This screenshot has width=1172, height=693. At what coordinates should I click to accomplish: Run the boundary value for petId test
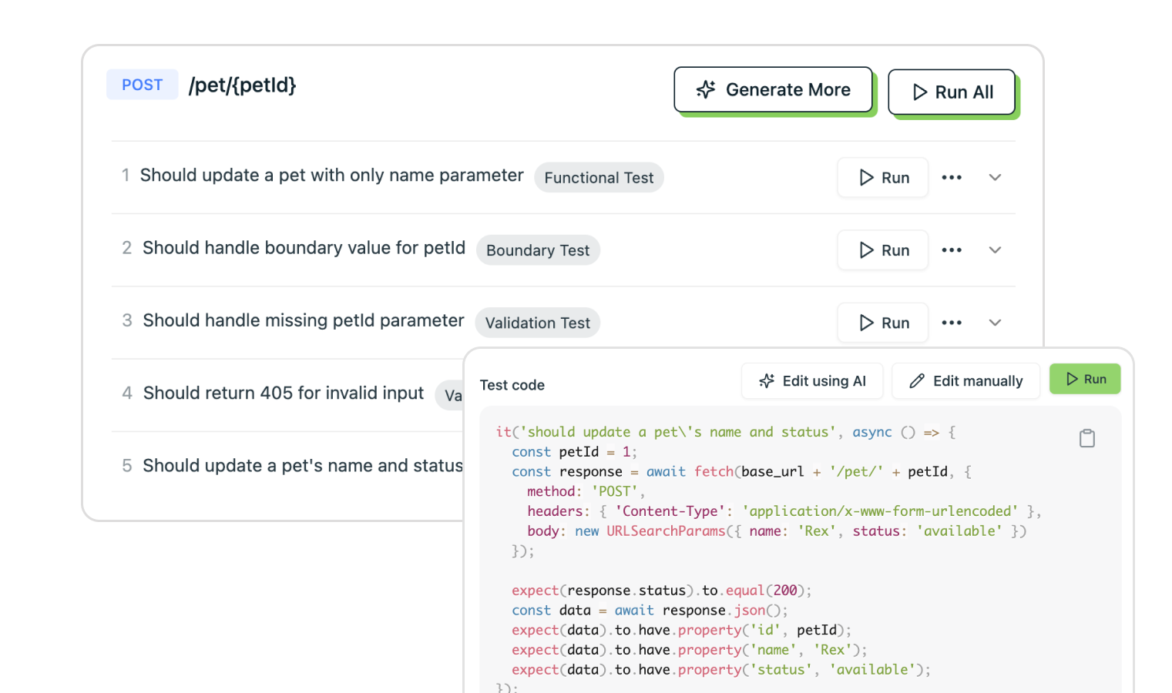[883, 250]
